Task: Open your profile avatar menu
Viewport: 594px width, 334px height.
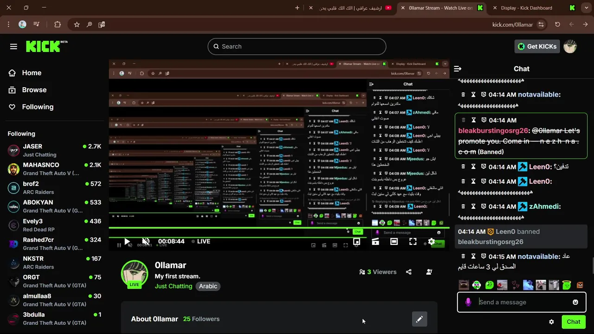Action: click(x=570, y=46)
